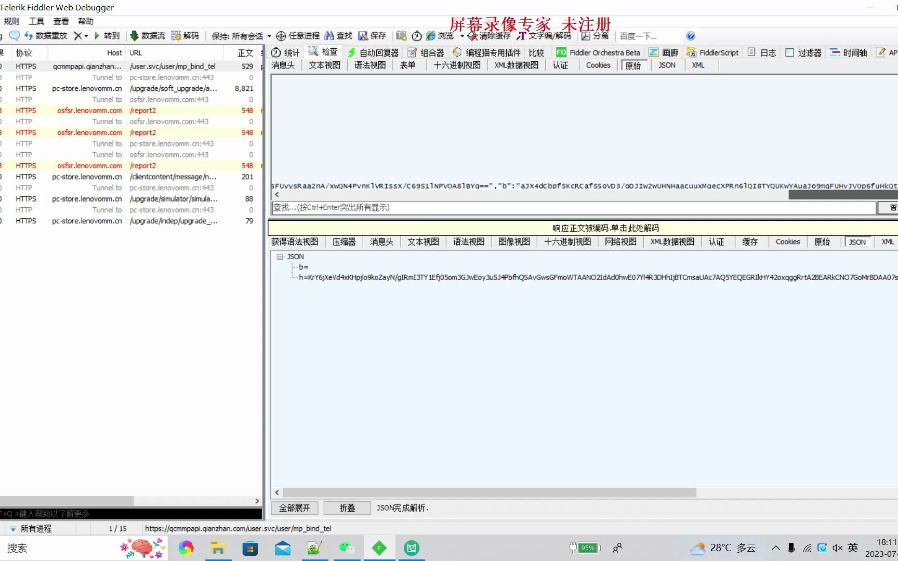898x561 pixels.
Task: Open the 画廊 gallery tab
Action: tap(664, 52)
